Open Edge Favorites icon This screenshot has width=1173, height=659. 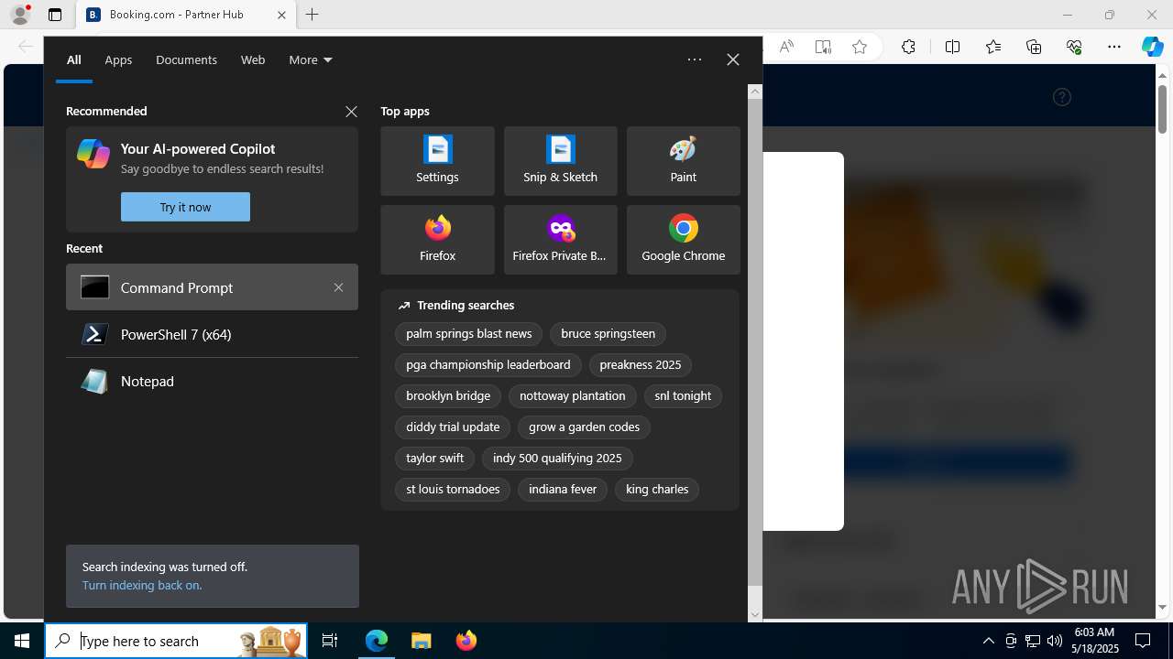[993, 47]
